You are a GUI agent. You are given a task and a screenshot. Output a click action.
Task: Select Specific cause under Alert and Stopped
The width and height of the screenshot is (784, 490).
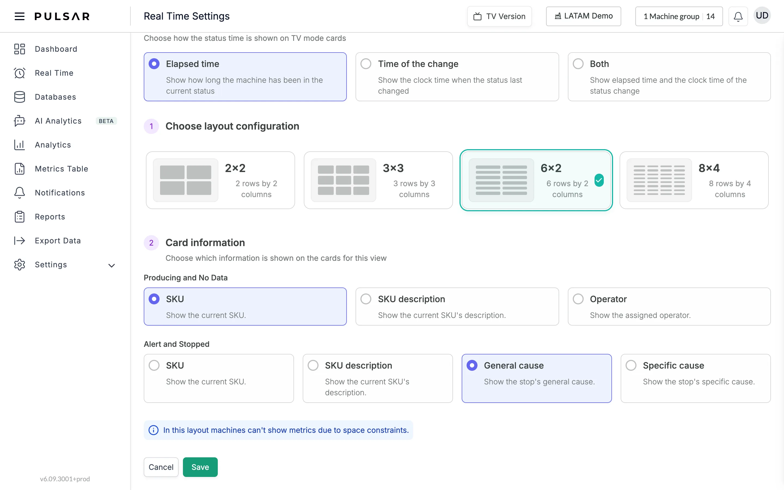696,378
